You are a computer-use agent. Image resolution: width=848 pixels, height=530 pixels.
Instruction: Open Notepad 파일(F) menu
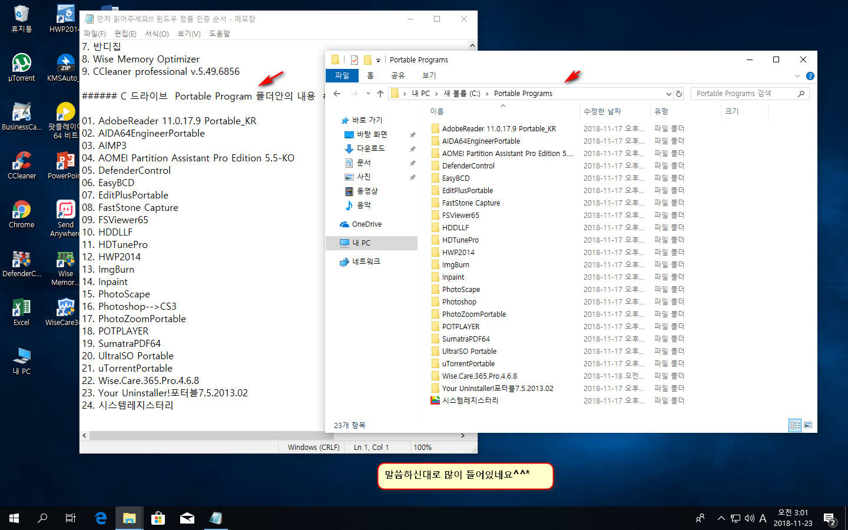[x=95, y=34]
